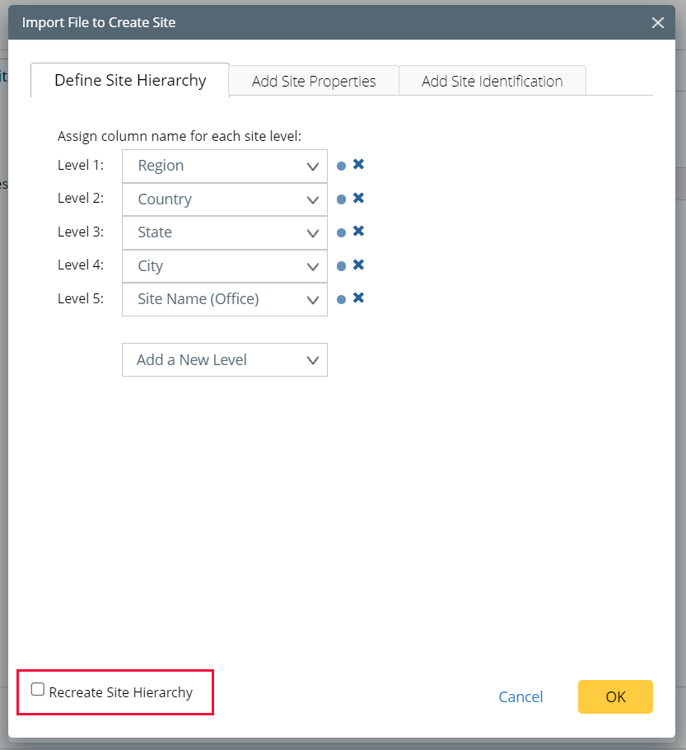Cancel the Import File dialog
Screen dimensions: 686x750
pos(520,696)
